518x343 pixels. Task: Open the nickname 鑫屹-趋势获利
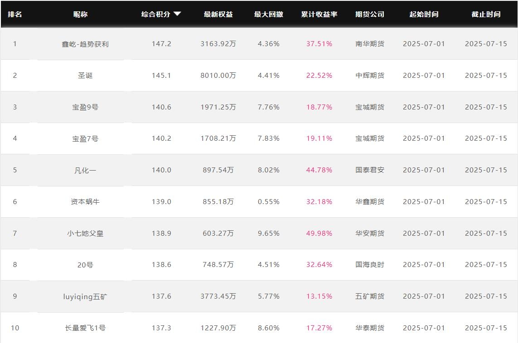[x=85, y=44]
